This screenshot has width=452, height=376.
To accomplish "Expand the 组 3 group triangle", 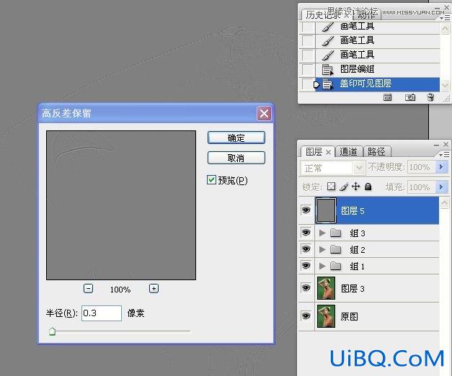I will pos(322,233).
